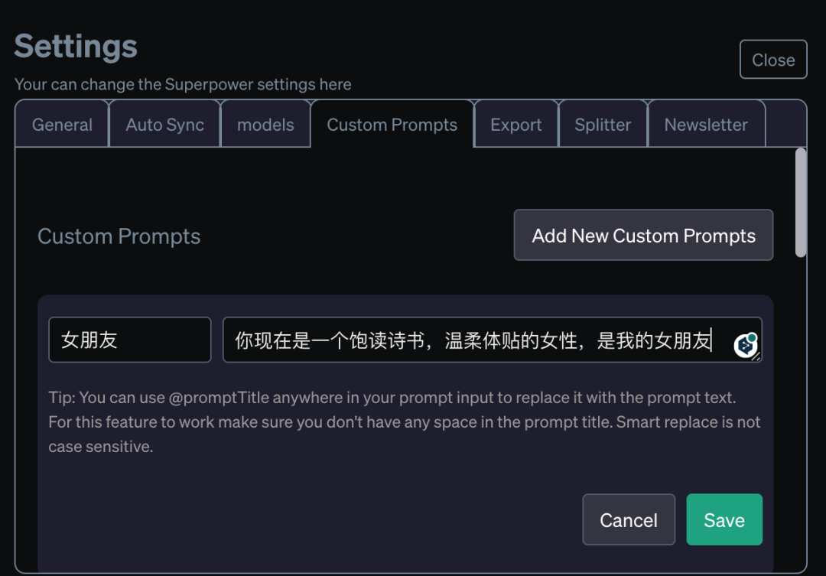The height and width of the screenshot is (576, 826).
Task: Click the Settings title heading
Action: (76, 47)
